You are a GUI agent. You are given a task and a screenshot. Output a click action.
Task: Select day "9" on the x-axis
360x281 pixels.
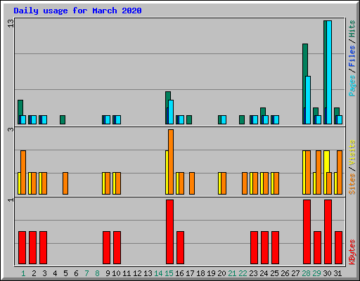tap(108, 273)
